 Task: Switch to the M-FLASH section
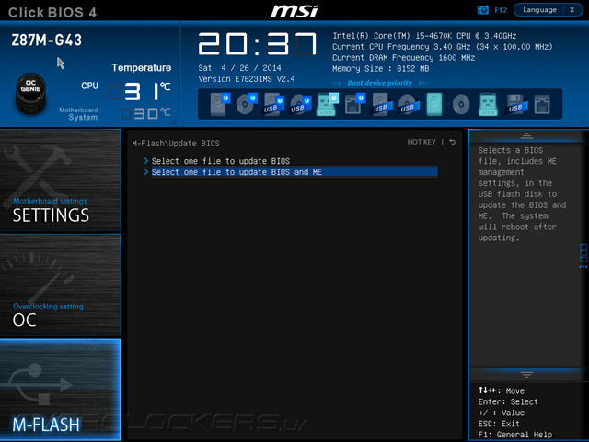click(60, 390)
